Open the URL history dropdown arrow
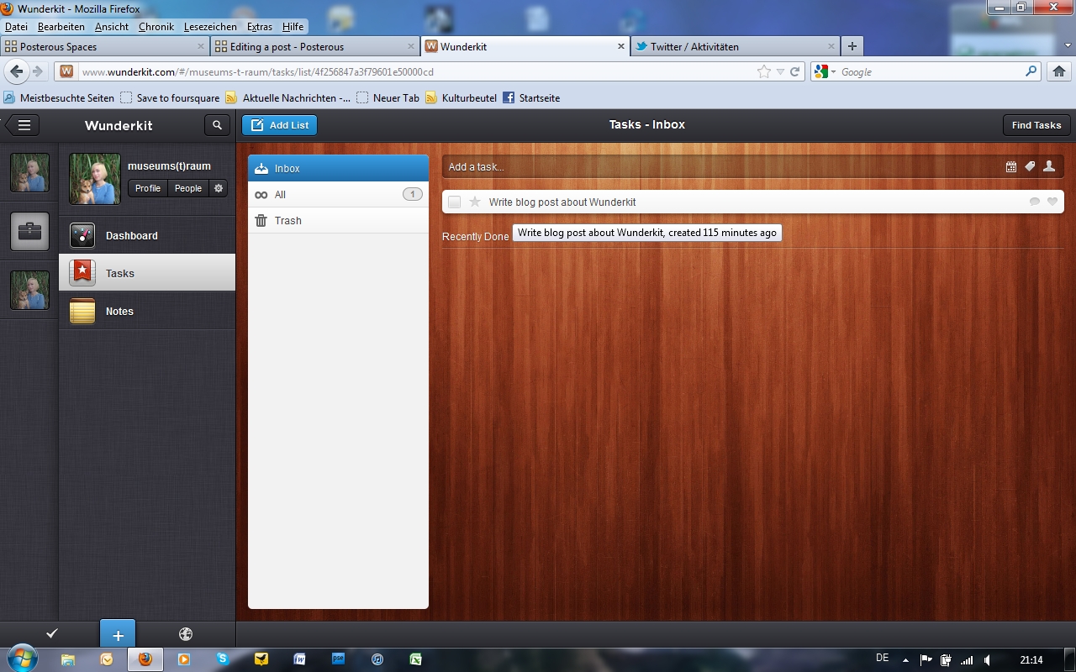This screenshot has height=672, width=1076. click(x=780, y=72)
